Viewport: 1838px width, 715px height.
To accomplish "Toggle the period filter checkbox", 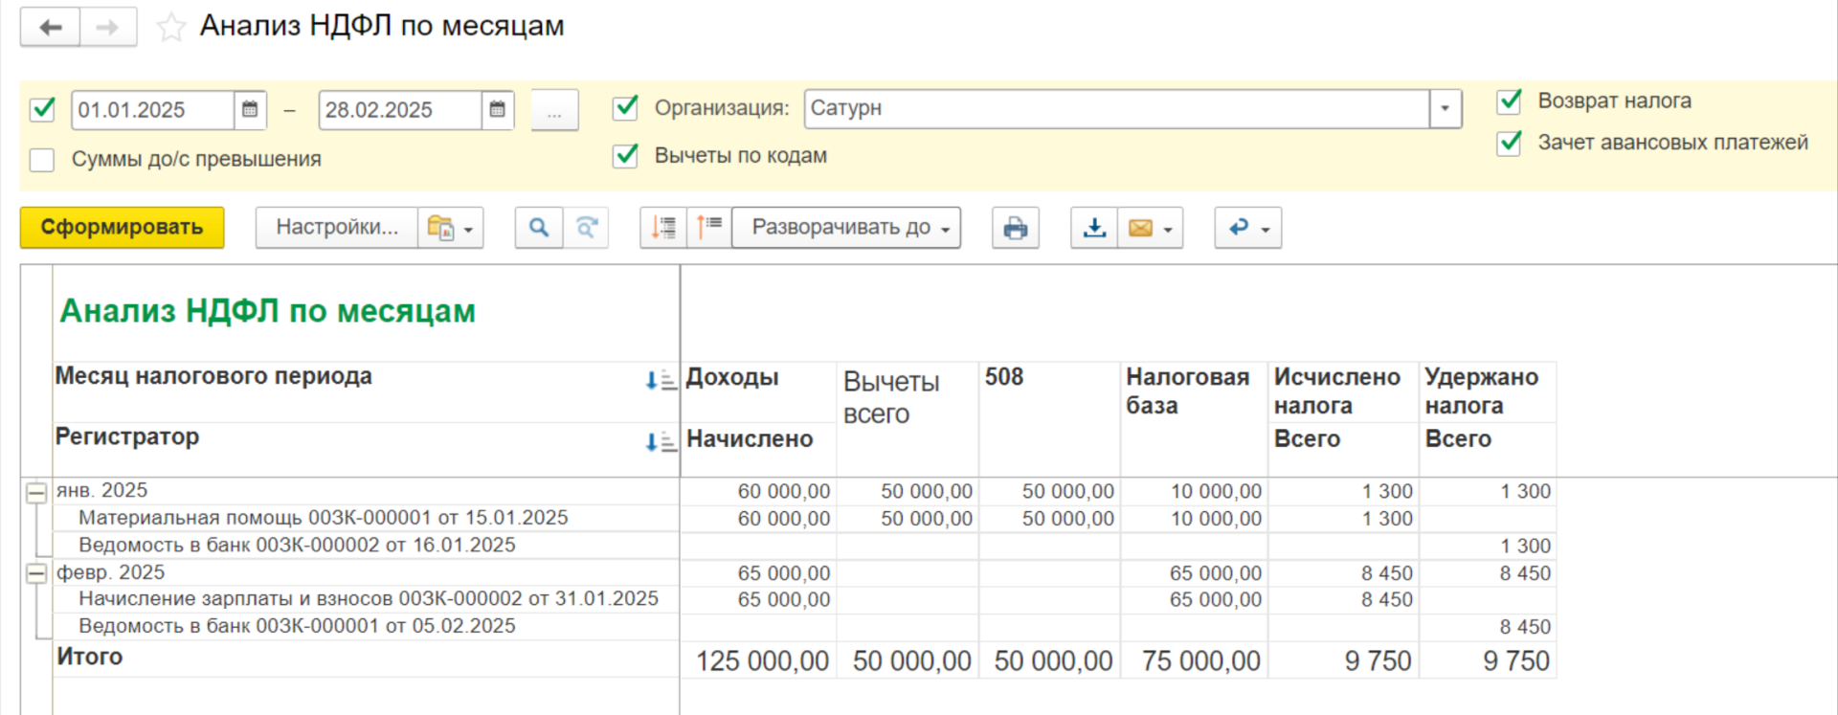I will [x=43, y=109].
